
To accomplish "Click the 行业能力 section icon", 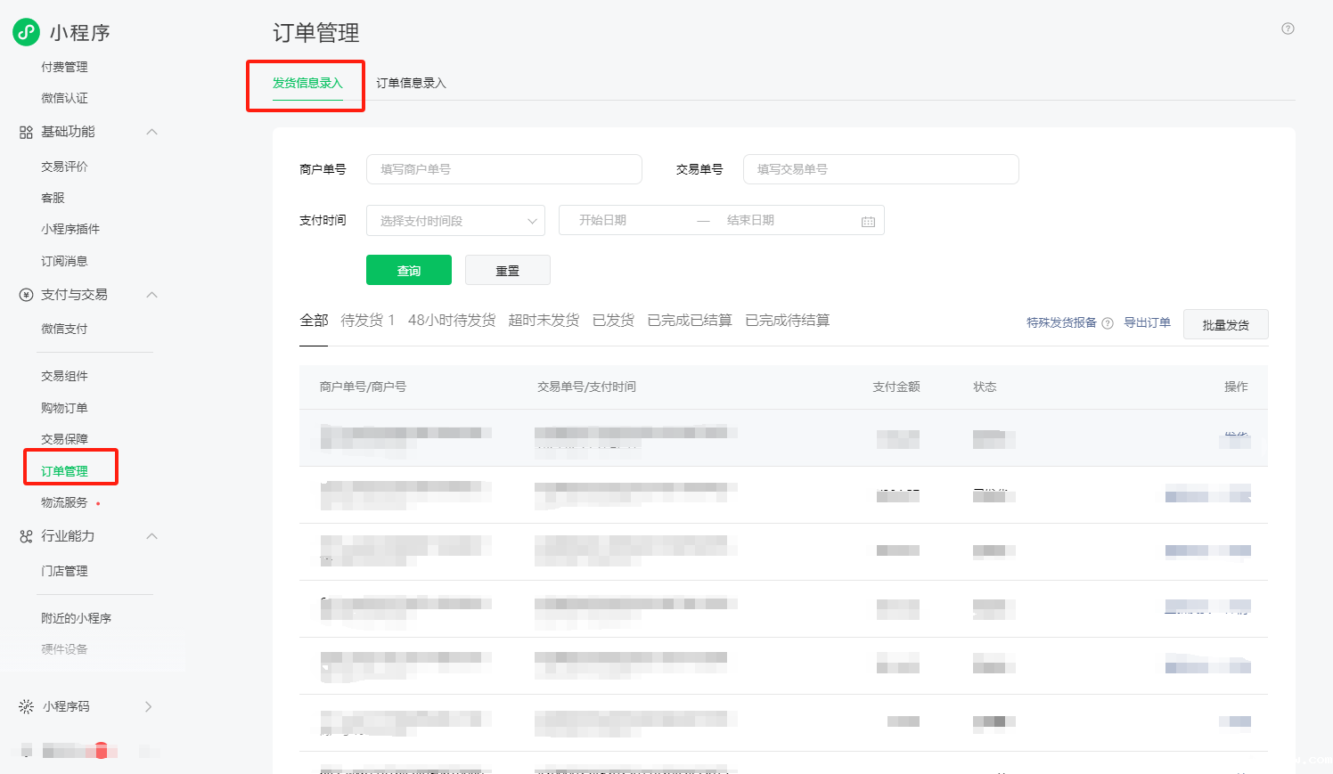I will (26, 536).
